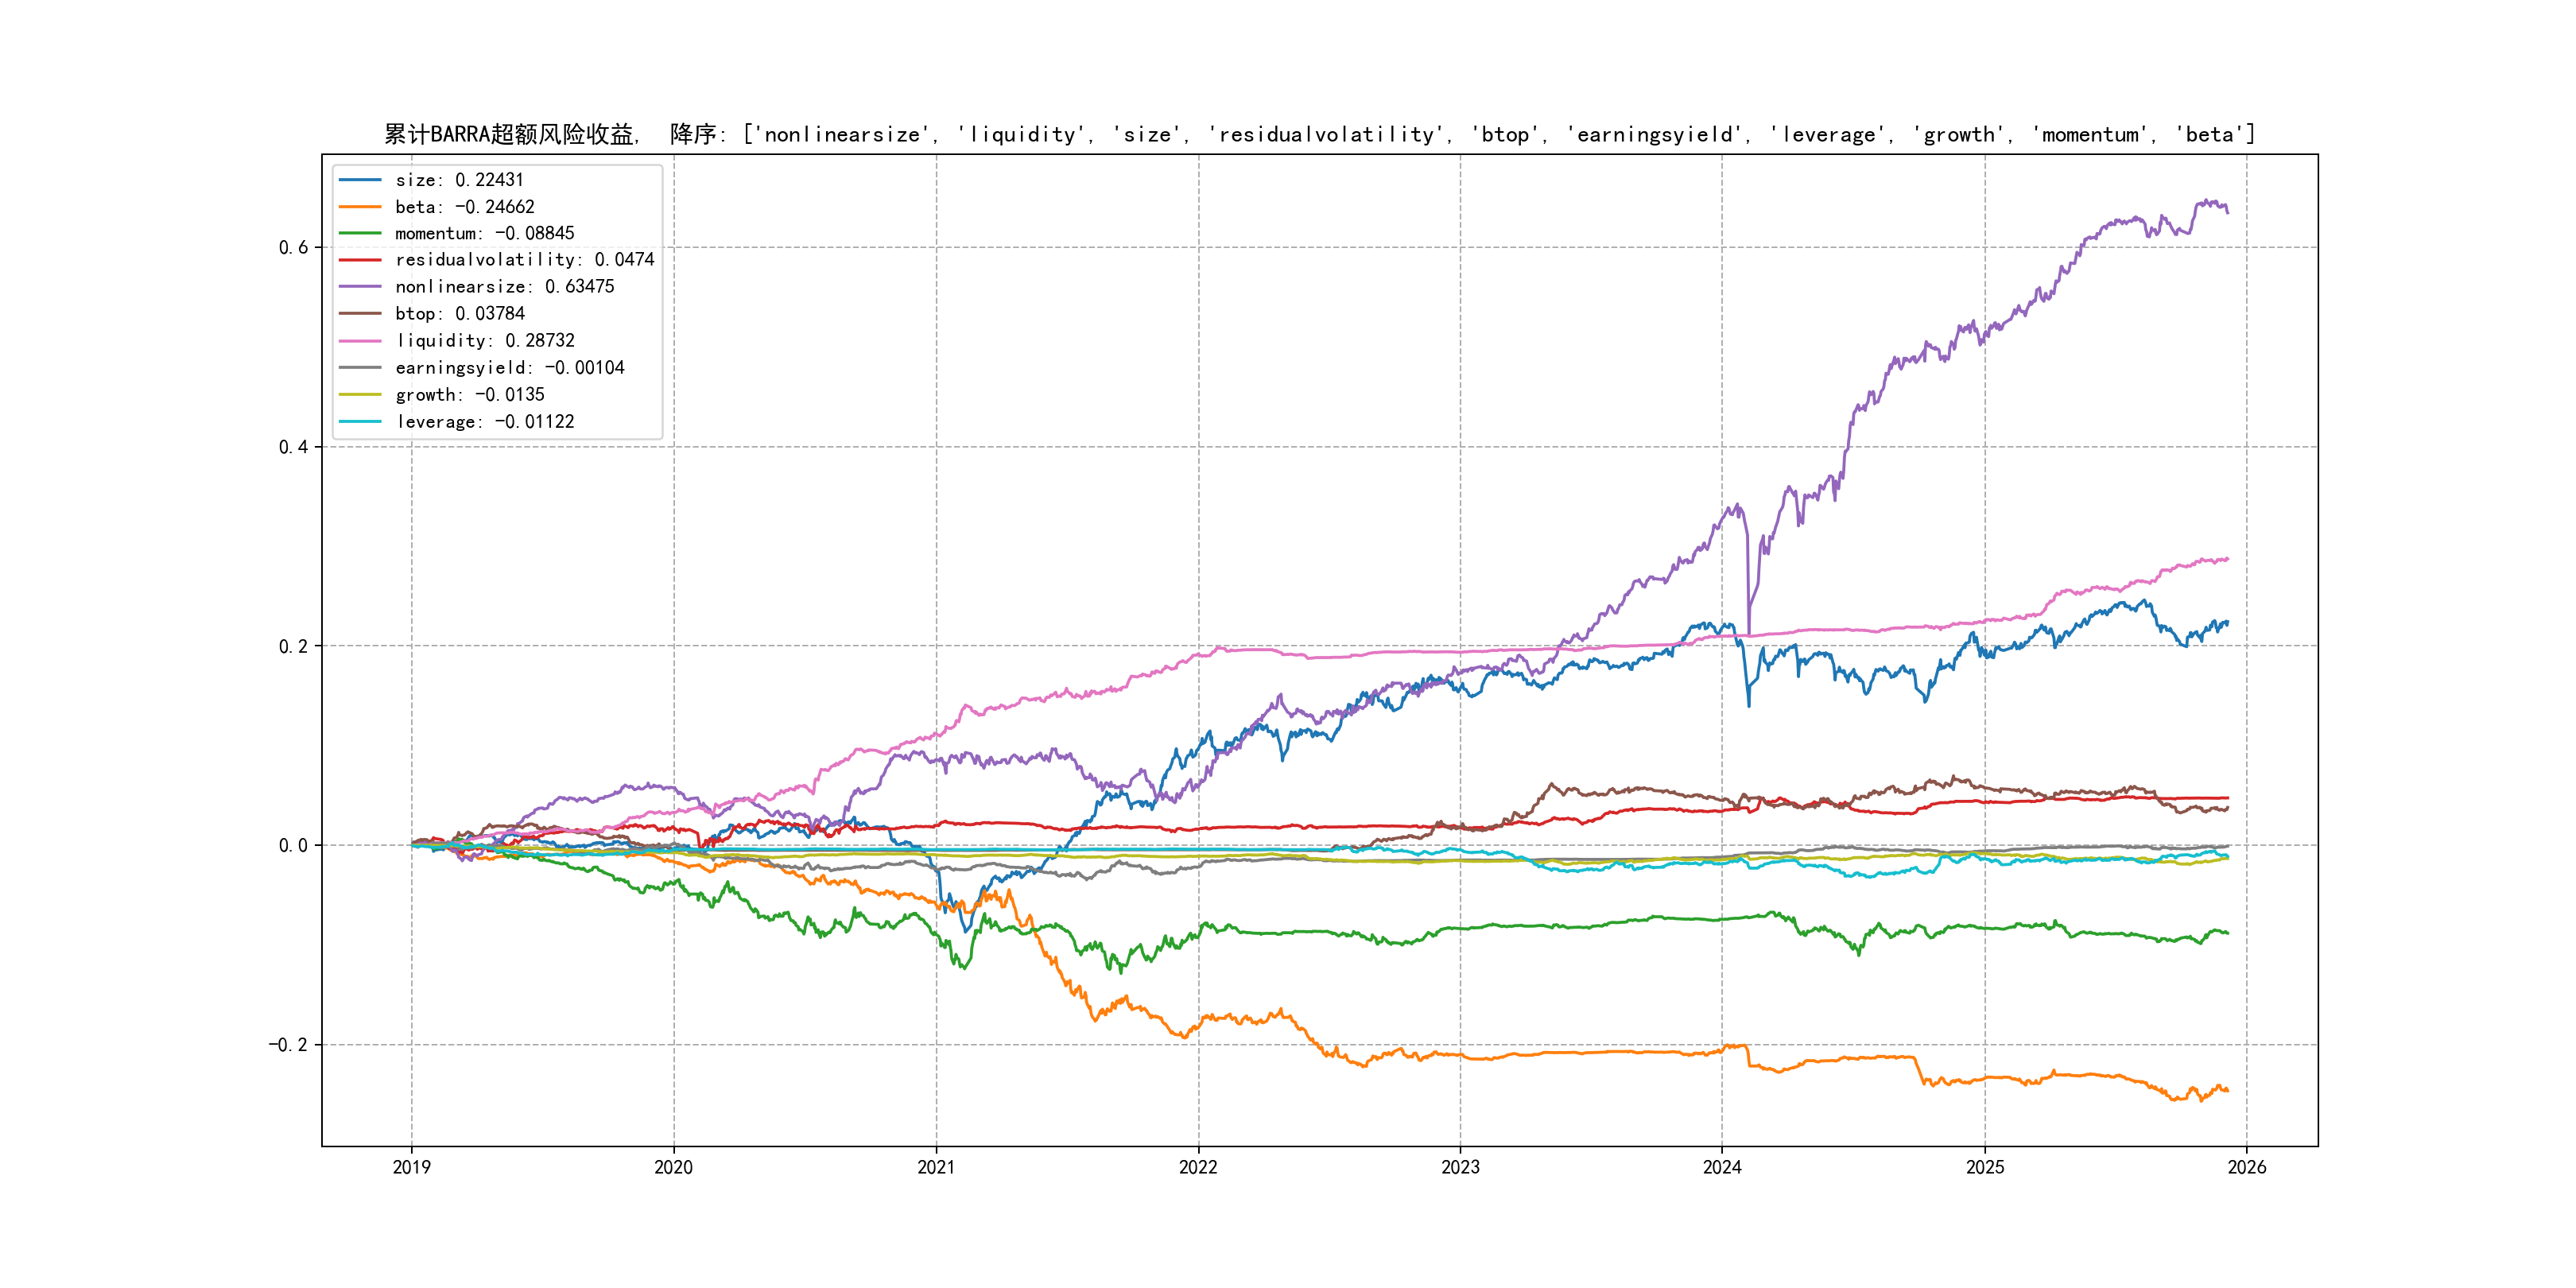2576x1288 pixels.
Task: Click the 2022 x-axis tick label
Action: coord(1198,1167)
